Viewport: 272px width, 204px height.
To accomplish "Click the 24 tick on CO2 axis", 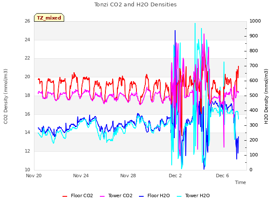I will click(x=27, y=40).
